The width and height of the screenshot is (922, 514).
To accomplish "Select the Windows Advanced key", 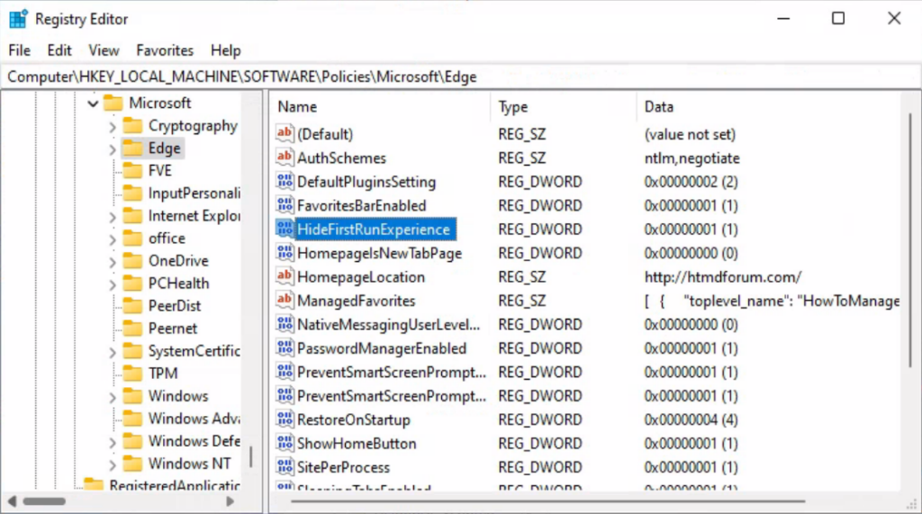I will coord(194,419).
